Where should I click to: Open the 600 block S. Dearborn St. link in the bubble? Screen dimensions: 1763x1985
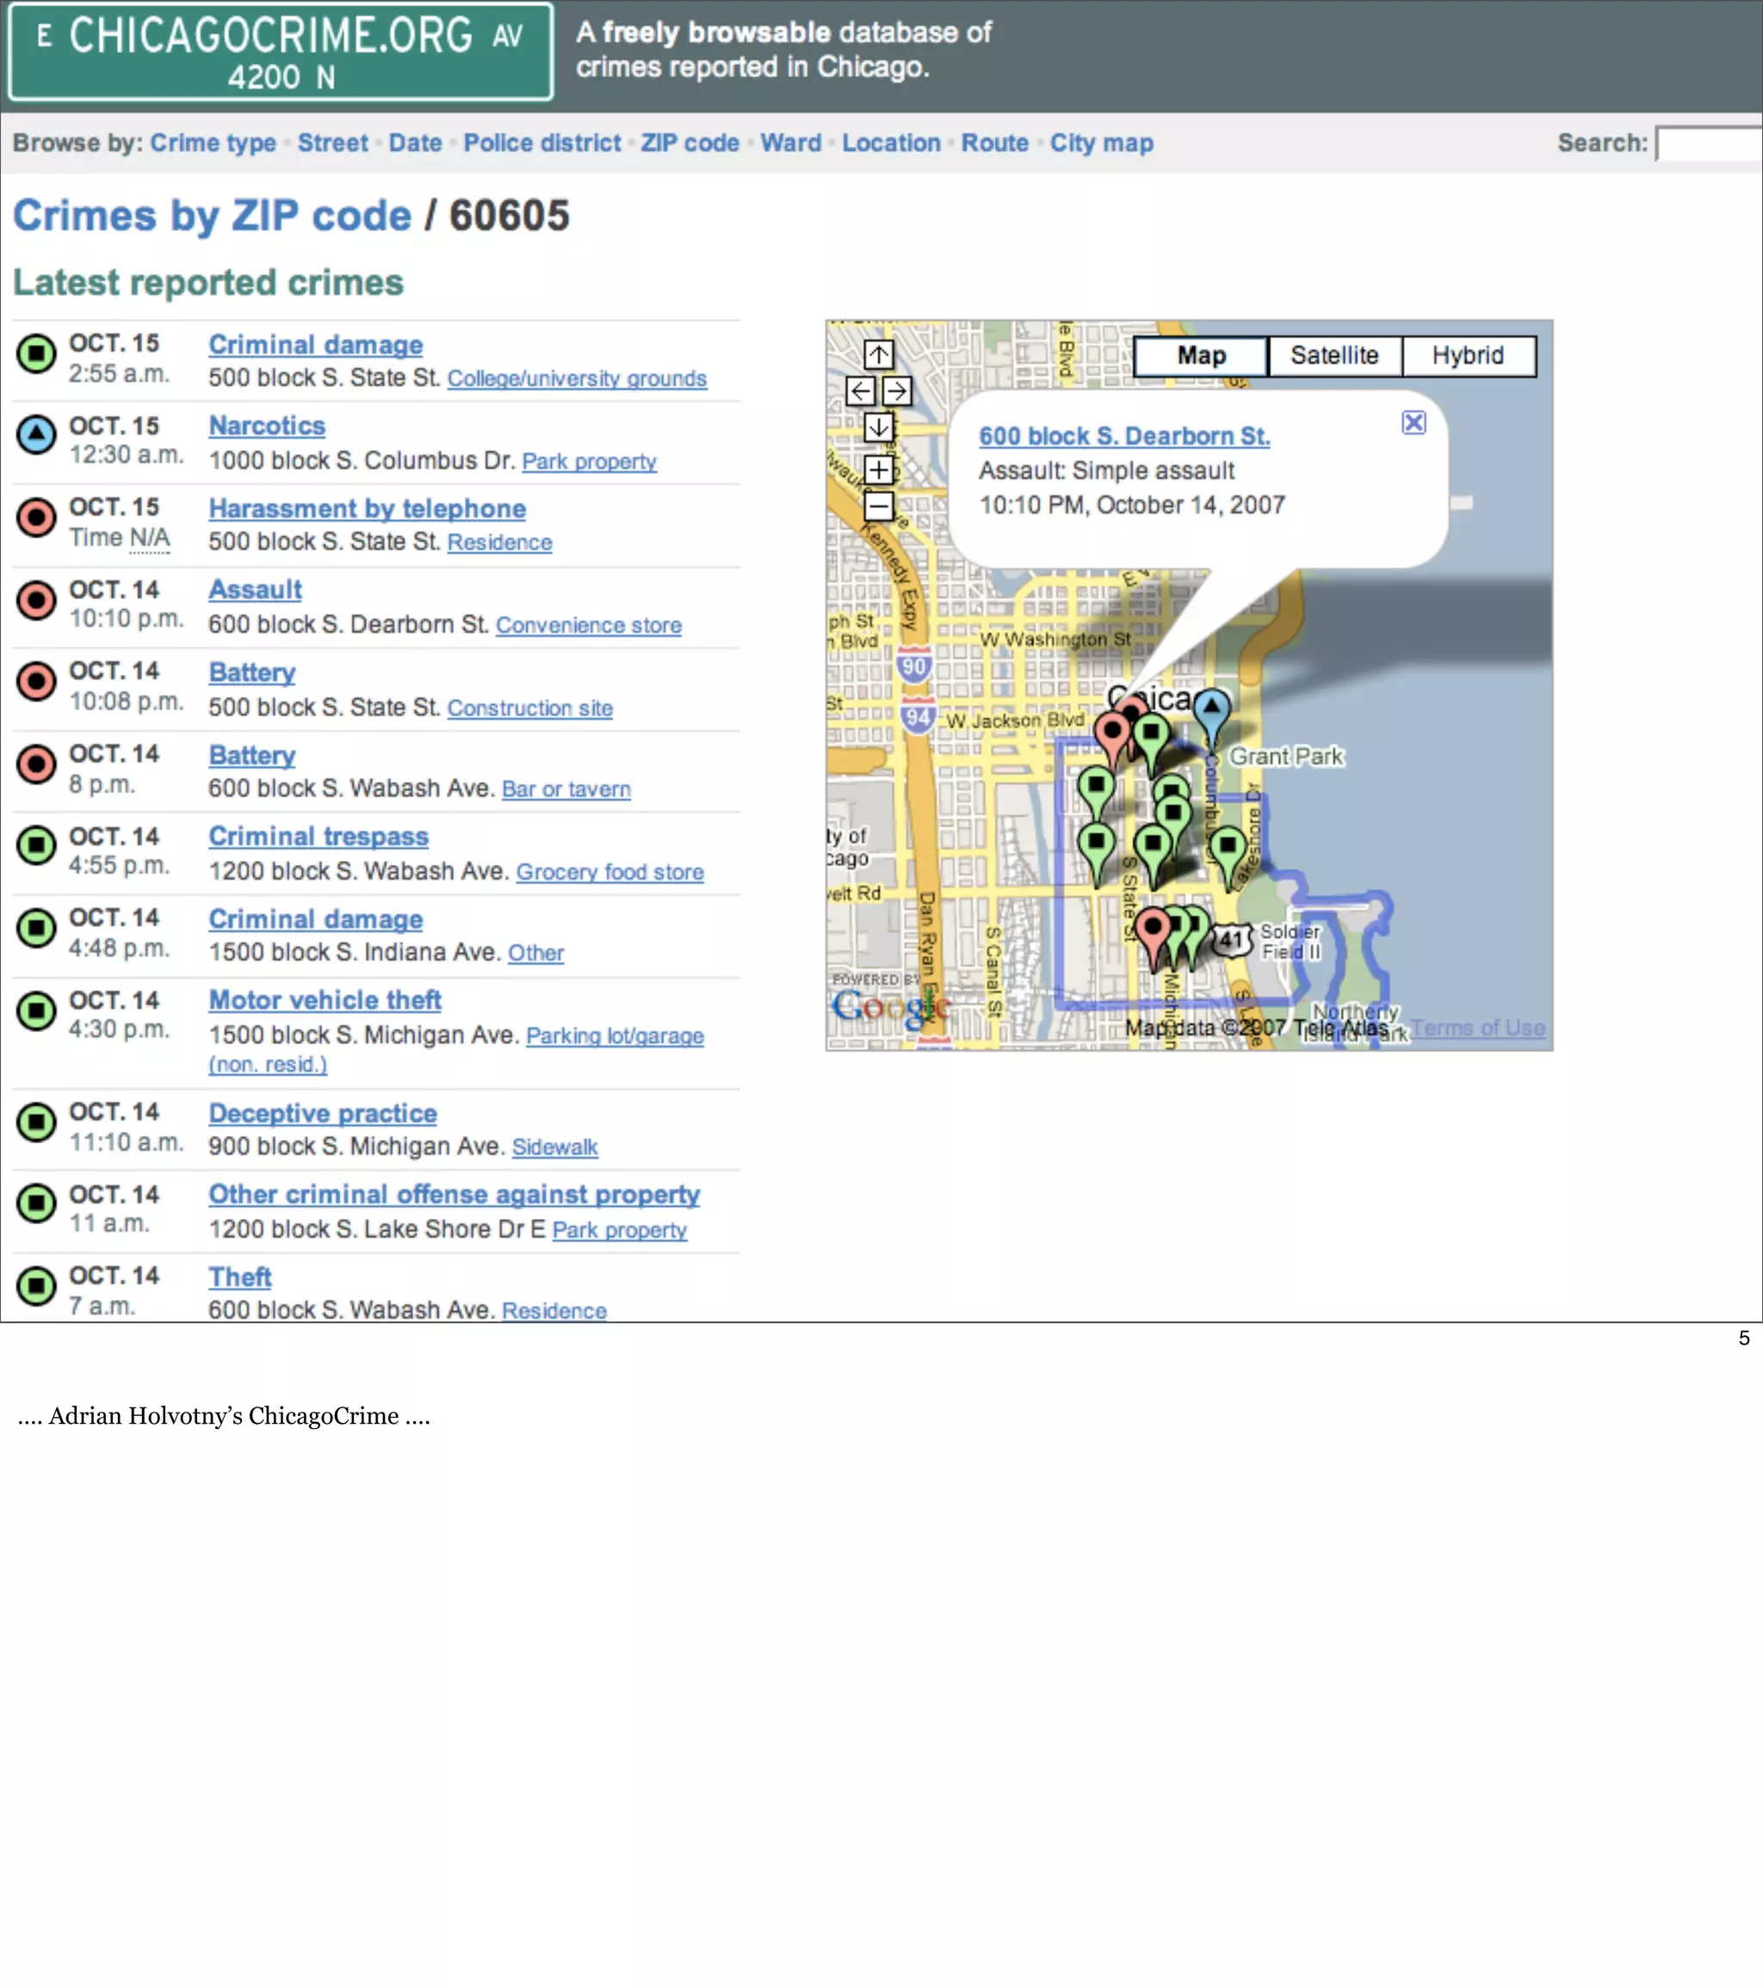pos(1124,436)
